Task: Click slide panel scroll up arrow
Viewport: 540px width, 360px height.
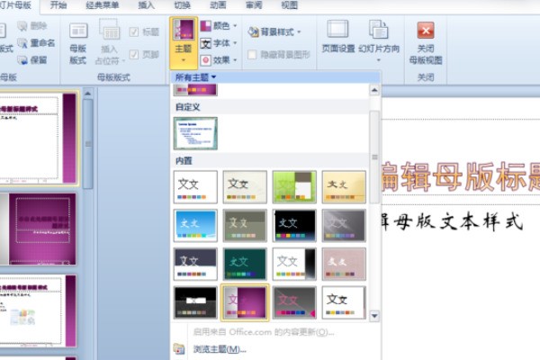Action: tap(88, 94)
